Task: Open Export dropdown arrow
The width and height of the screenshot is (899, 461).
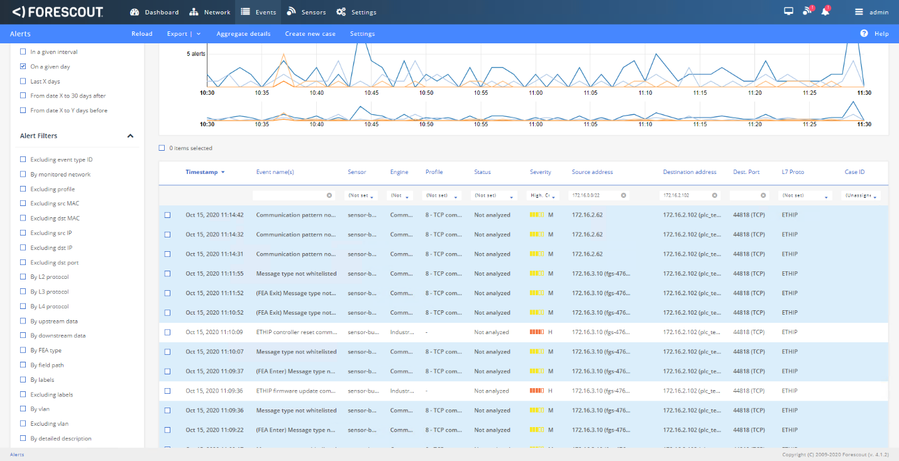Action: tap(199, 34)
